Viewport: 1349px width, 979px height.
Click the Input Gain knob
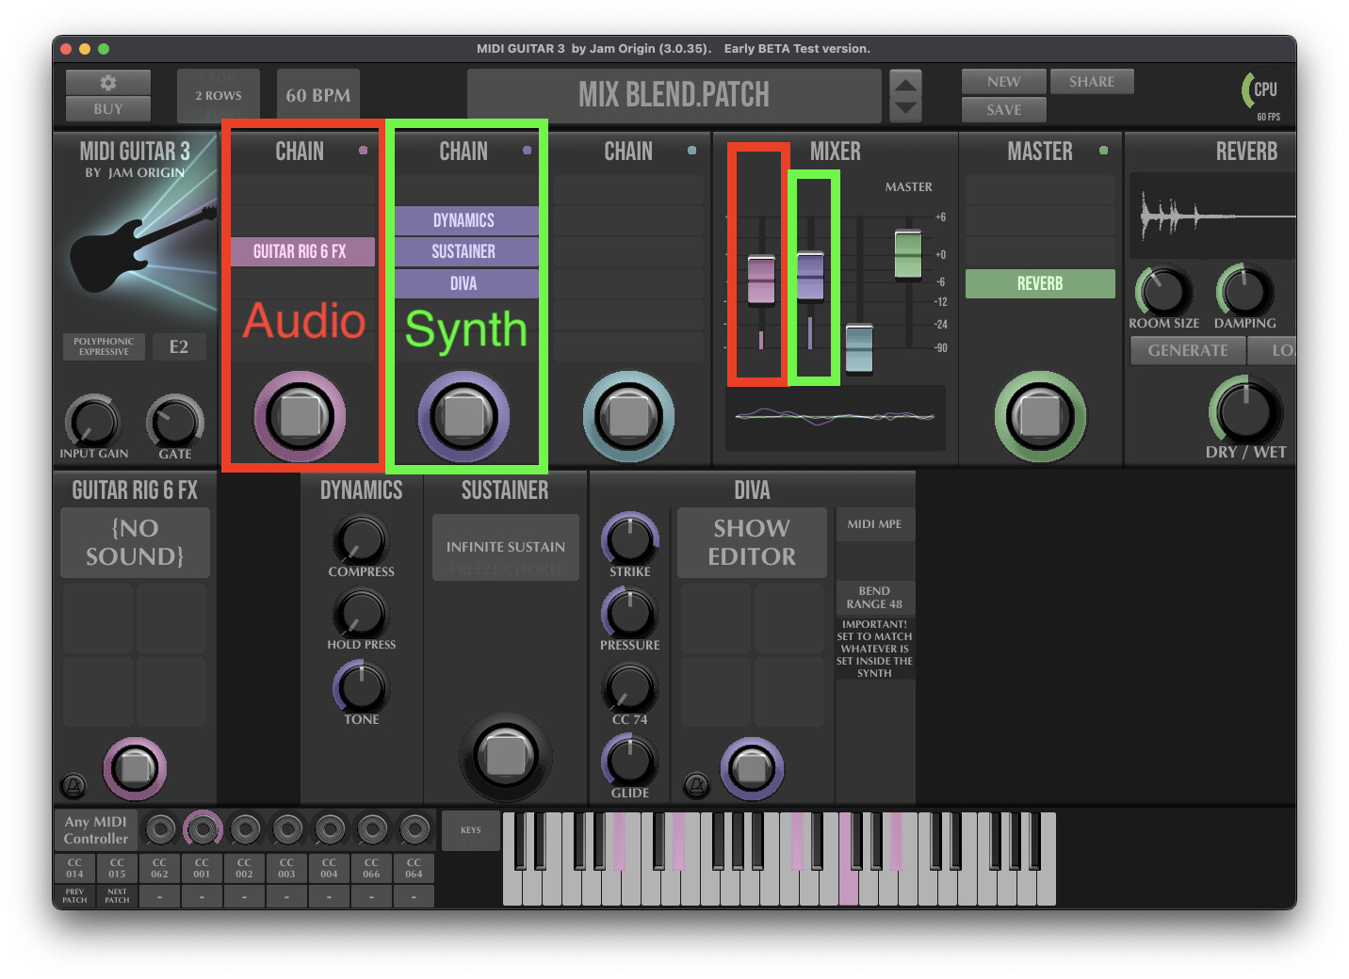click(x=92, y=421)
